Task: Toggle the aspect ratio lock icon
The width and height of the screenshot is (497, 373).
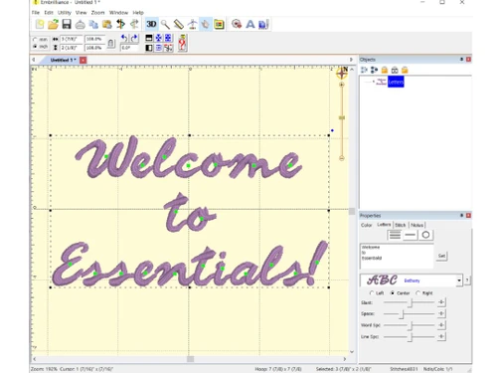Action: click(111, 44)
